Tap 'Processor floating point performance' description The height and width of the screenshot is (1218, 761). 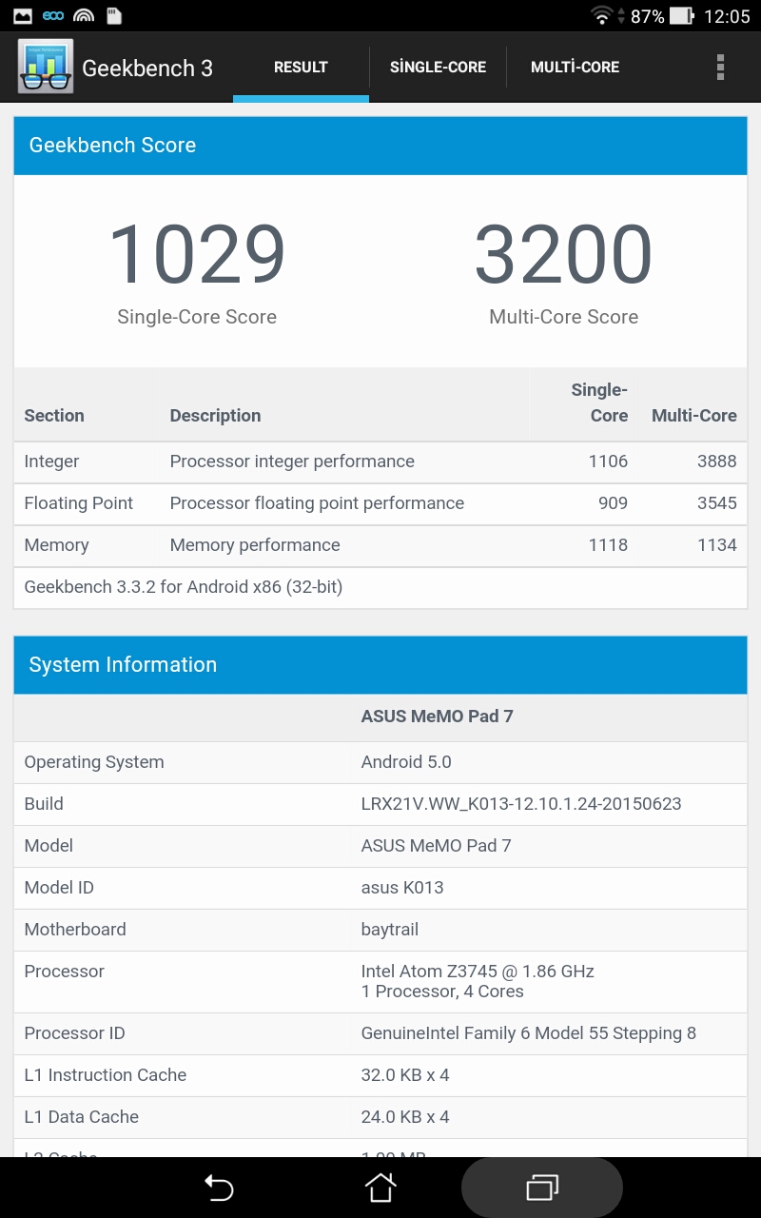[x=317, y=503]
